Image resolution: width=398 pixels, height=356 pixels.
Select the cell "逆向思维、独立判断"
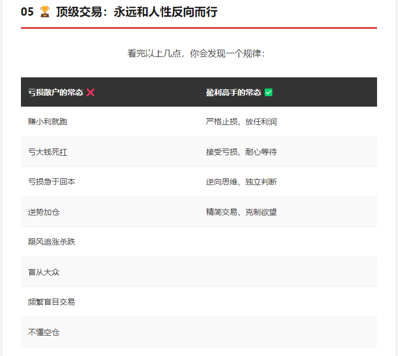(x=288, y=182)
